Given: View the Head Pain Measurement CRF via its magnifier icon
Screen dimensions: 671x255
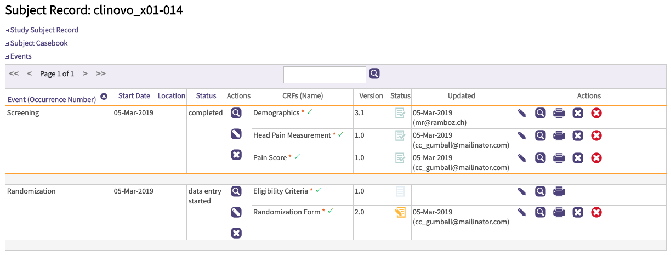Looking at the screenshot, I should coord(540,135).
